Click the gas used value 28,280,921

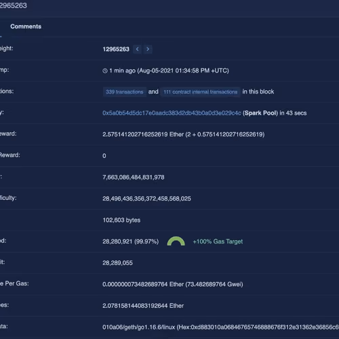(117, 241)
